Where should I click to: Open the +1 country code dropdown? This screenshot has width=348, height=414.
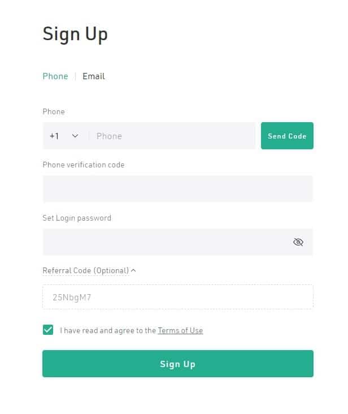(x=64, y=136)
